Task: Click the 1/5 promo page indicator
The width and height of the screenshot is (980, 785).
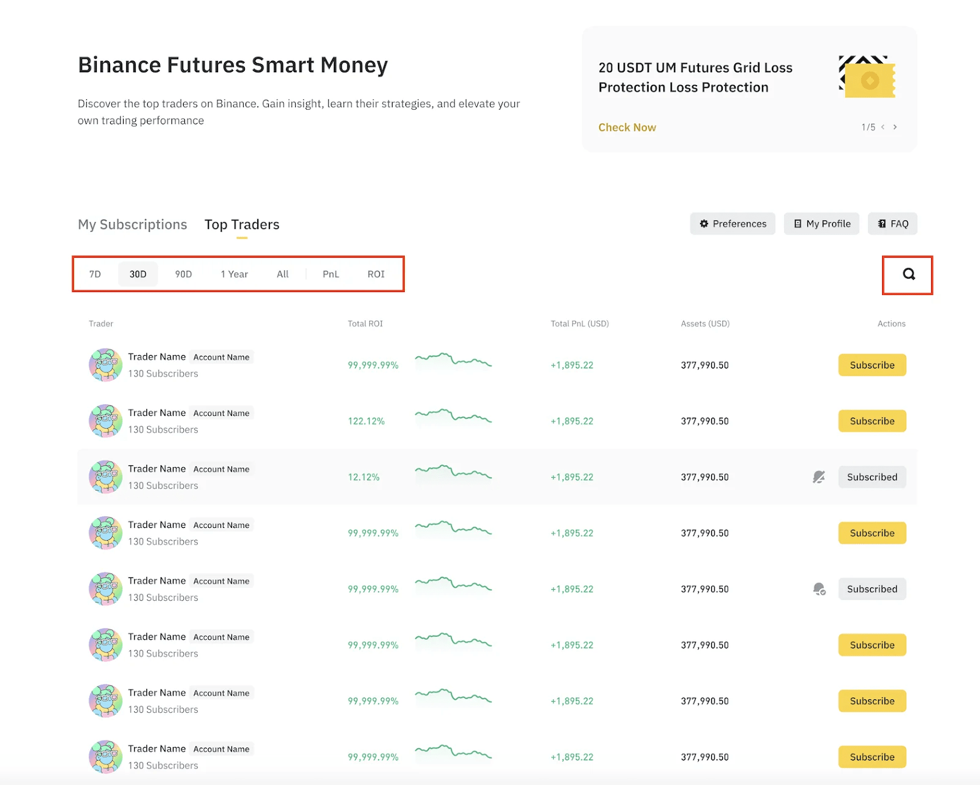Action: pyautogui.click(x=868, y=127)
